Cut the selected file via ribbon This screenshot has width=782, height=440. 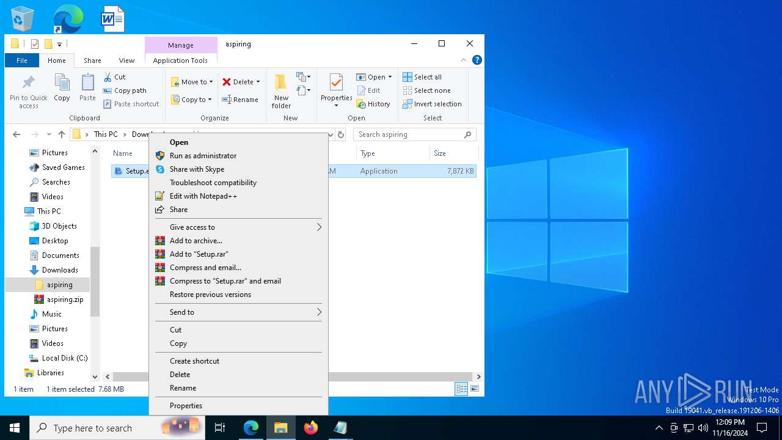(x=114, y=77)
